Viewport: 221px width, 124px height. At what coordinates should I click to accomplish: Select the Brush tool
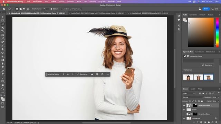[2, 46]
